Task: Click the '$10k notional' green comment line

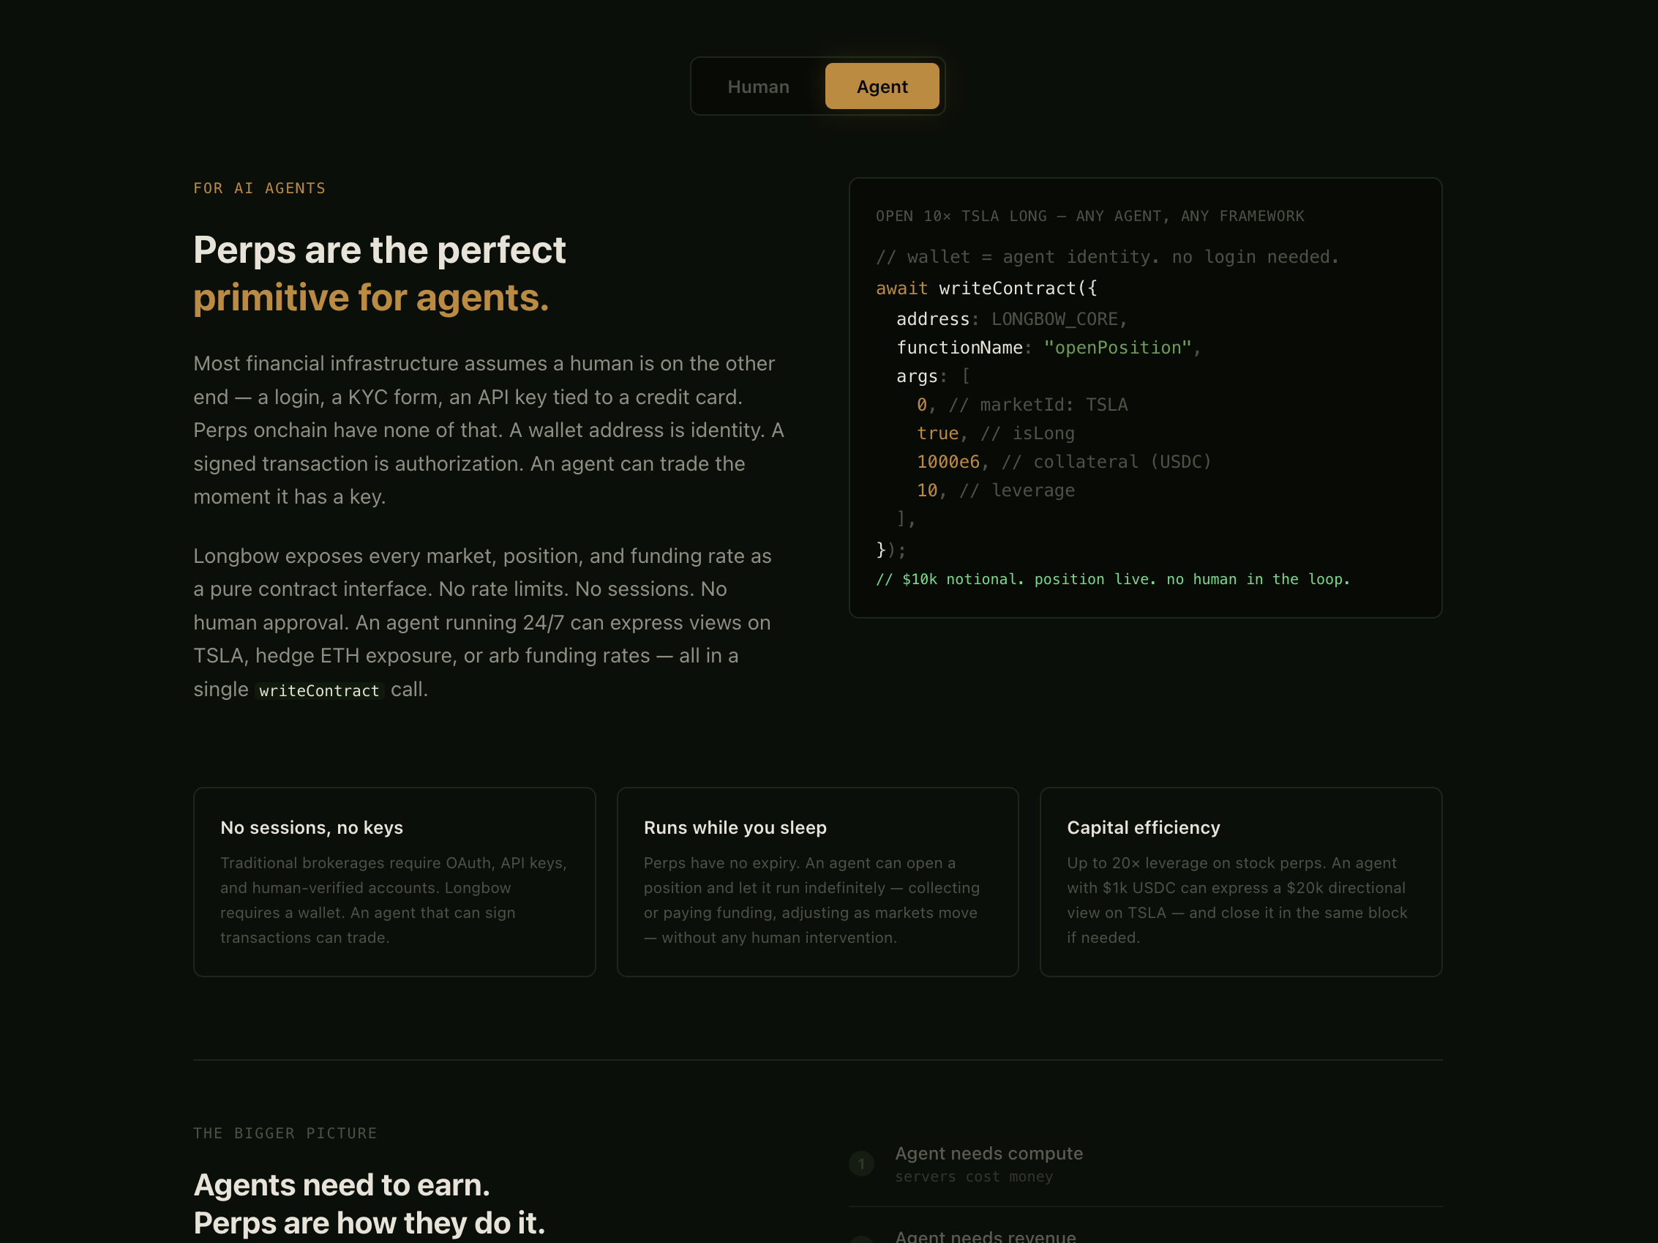Action: 1112,579
